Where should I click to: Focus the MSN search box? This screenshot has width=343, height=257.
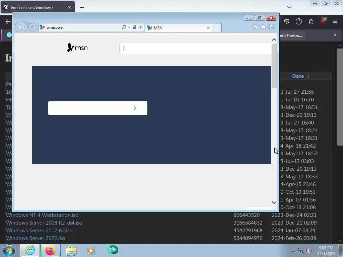(x=195, y=49)
